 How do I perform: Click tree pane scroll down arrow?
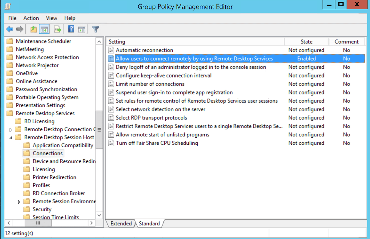99,215
